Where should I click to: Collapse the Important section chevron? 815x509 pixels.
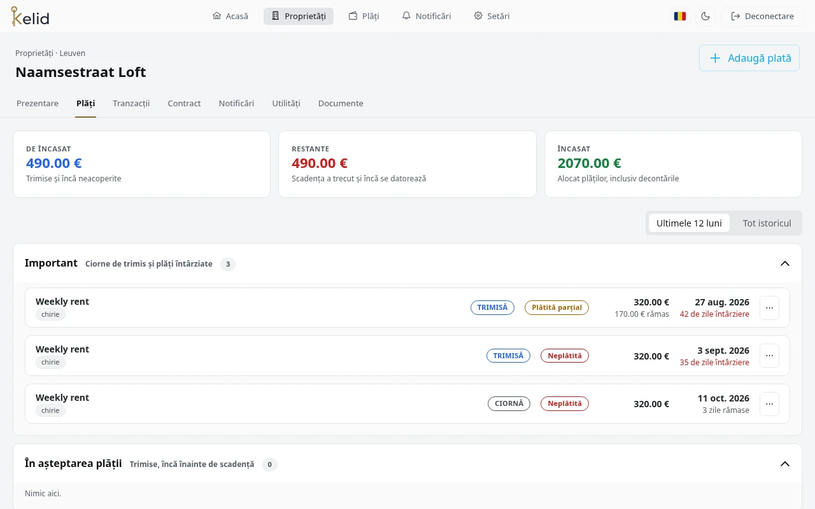[785, 263]
